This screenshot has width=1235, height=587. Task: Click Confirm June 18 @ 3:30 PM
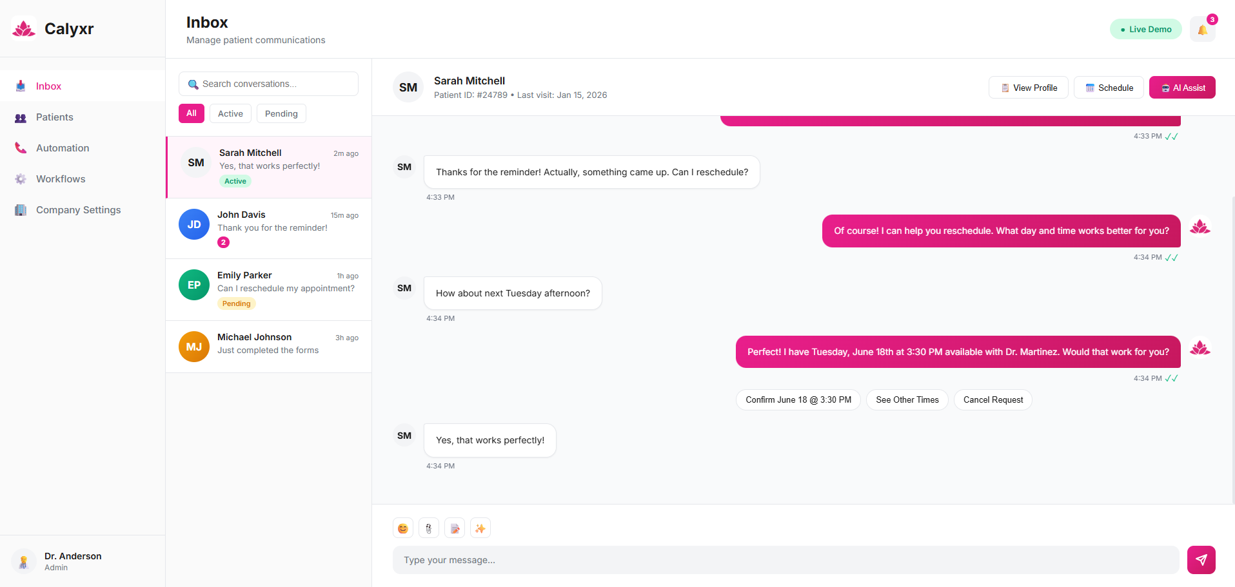tap(798, 400)
